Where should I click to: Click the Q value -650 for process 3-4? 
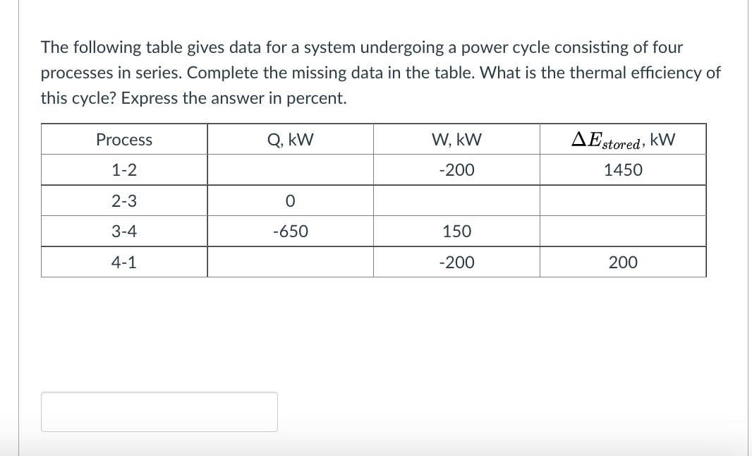[x=290, y=231]
